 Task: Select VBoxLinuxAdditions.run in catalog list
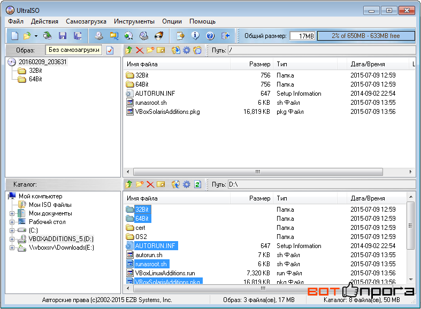click(x=165, y=273)
